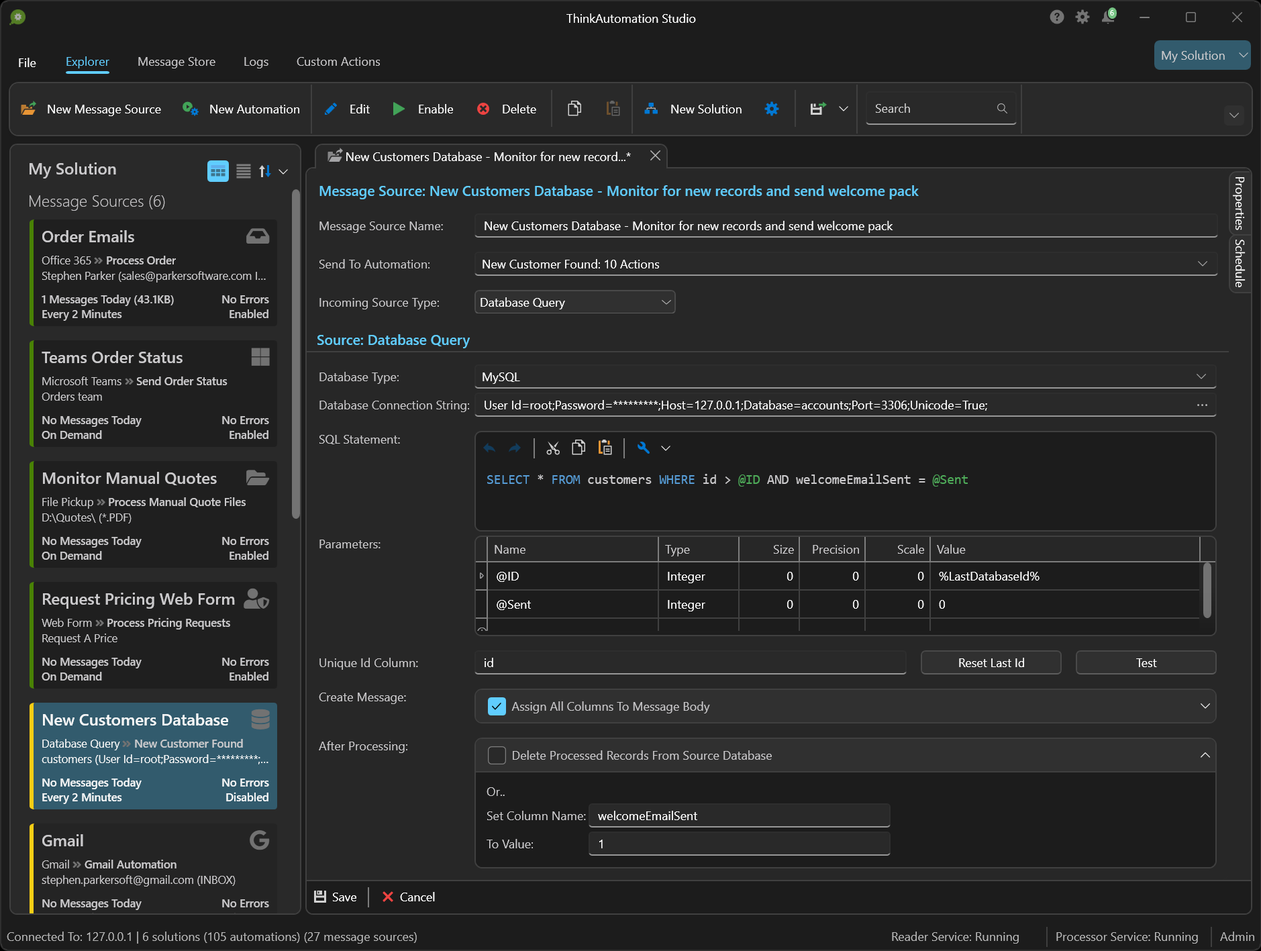Click the wrench tool in SQL editor
1261x951 pixels.
pyautogui.click(x=644, y=448)
